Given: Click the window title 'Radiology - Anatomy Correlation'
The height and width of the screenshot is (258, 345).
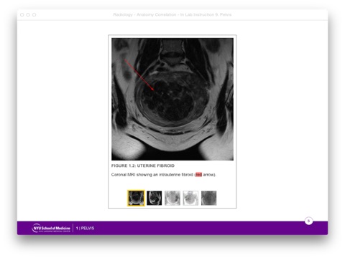Looking at the screenshot, I should pos(144,14).
